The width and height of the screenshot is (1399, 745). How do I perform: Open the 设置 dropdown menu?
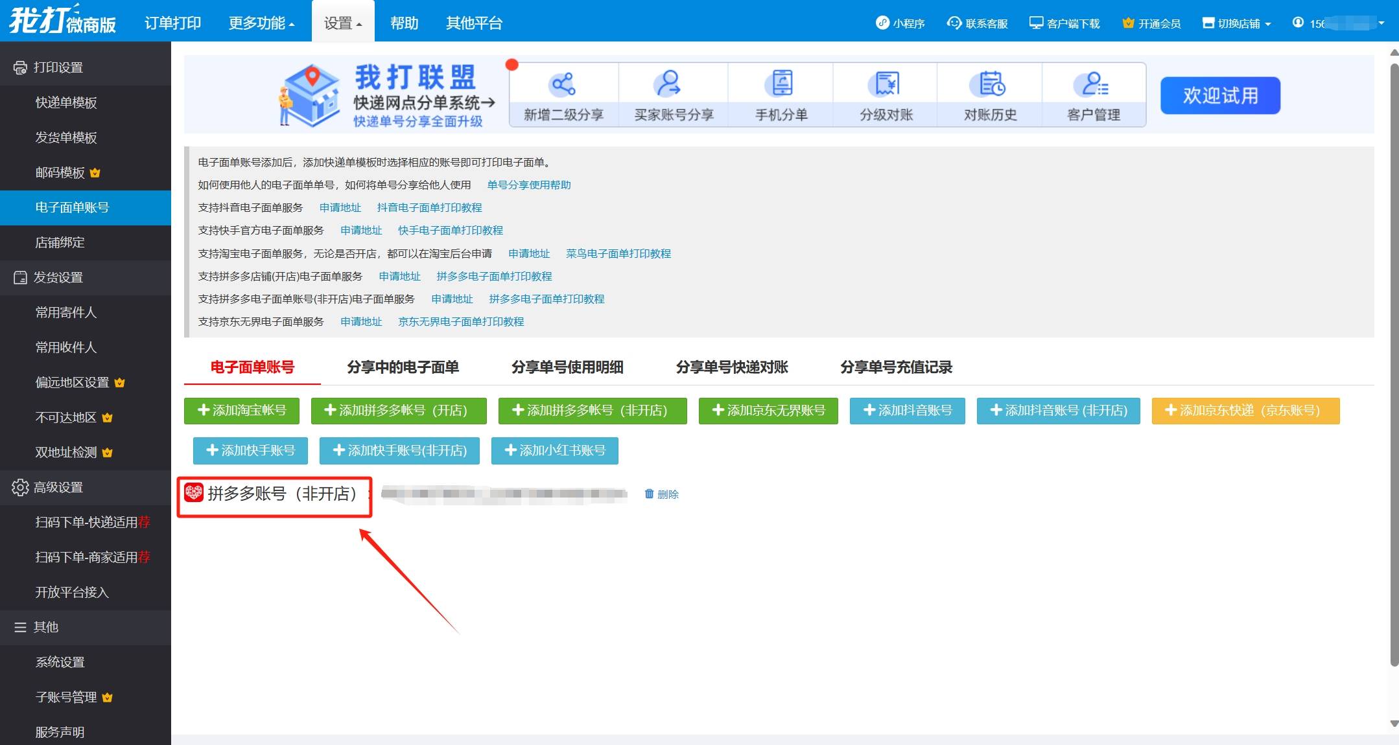[x=343, y=23]
